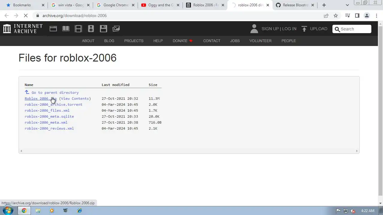Open roblox-2006_meta.xml
Image resolution: width=383 pixels, height=215 pixels.
coord(46,122)
